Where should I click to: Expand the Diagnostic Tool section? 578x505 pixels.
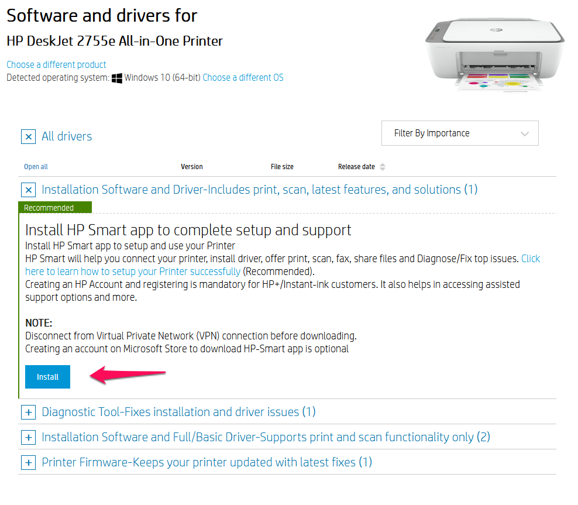(x=29, y=412)
